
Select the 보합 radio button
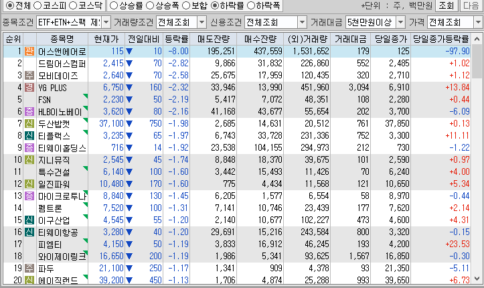point(186,5)
